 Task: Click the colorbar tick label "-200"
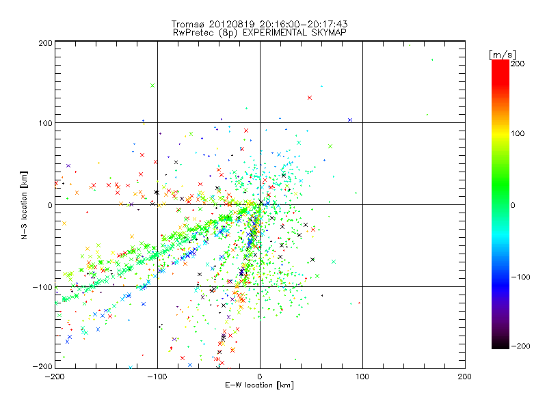tap(521, 346)
